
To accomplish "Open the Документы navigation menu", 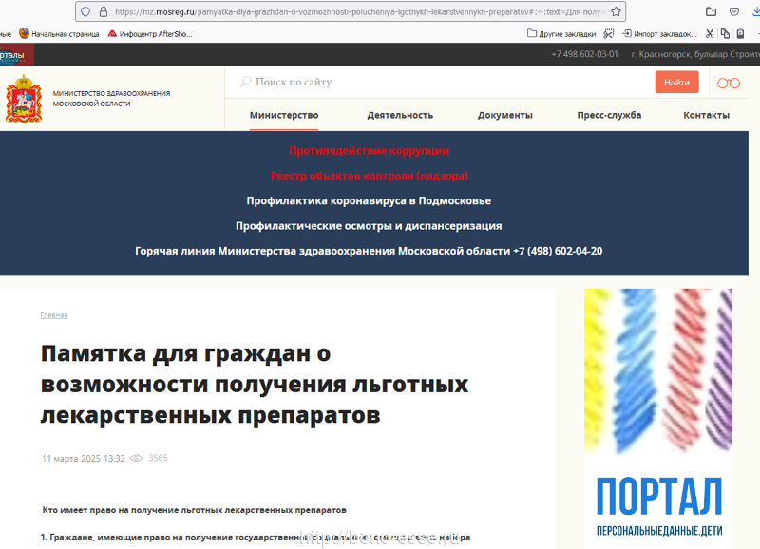I will coord(504,115).
